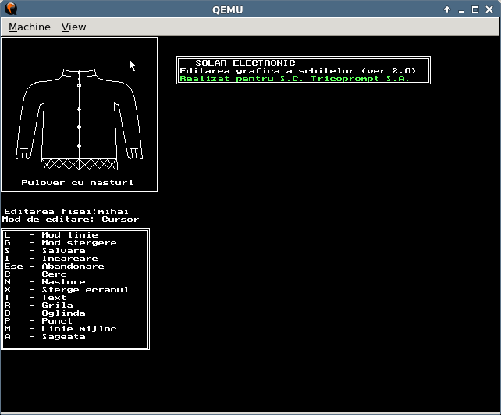501x415 pixels.
Task: Click 'Editarea grafica a schitelor (ver 2.0)' line
Action: pos(298,70)
